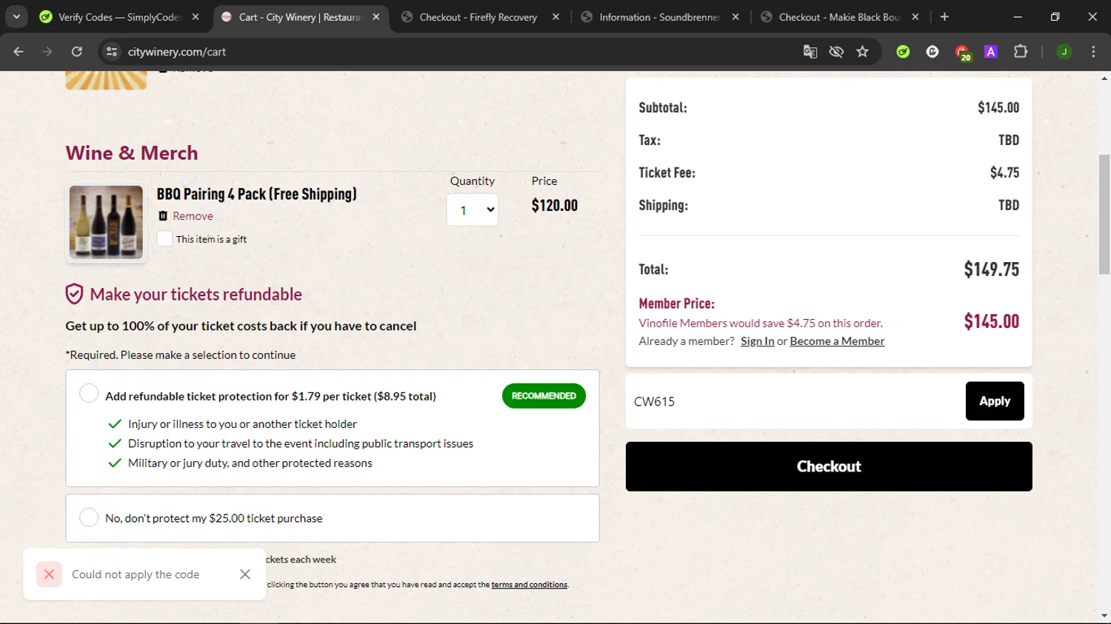Click the BBQ Pairing 4 Pack title

click(x=257, y=194)
